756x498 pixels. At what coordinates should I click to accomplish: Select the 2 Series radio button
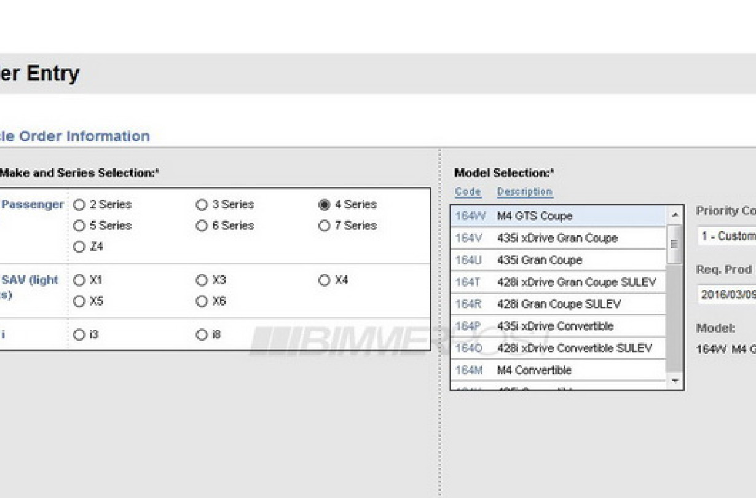[x=79, y=205]
